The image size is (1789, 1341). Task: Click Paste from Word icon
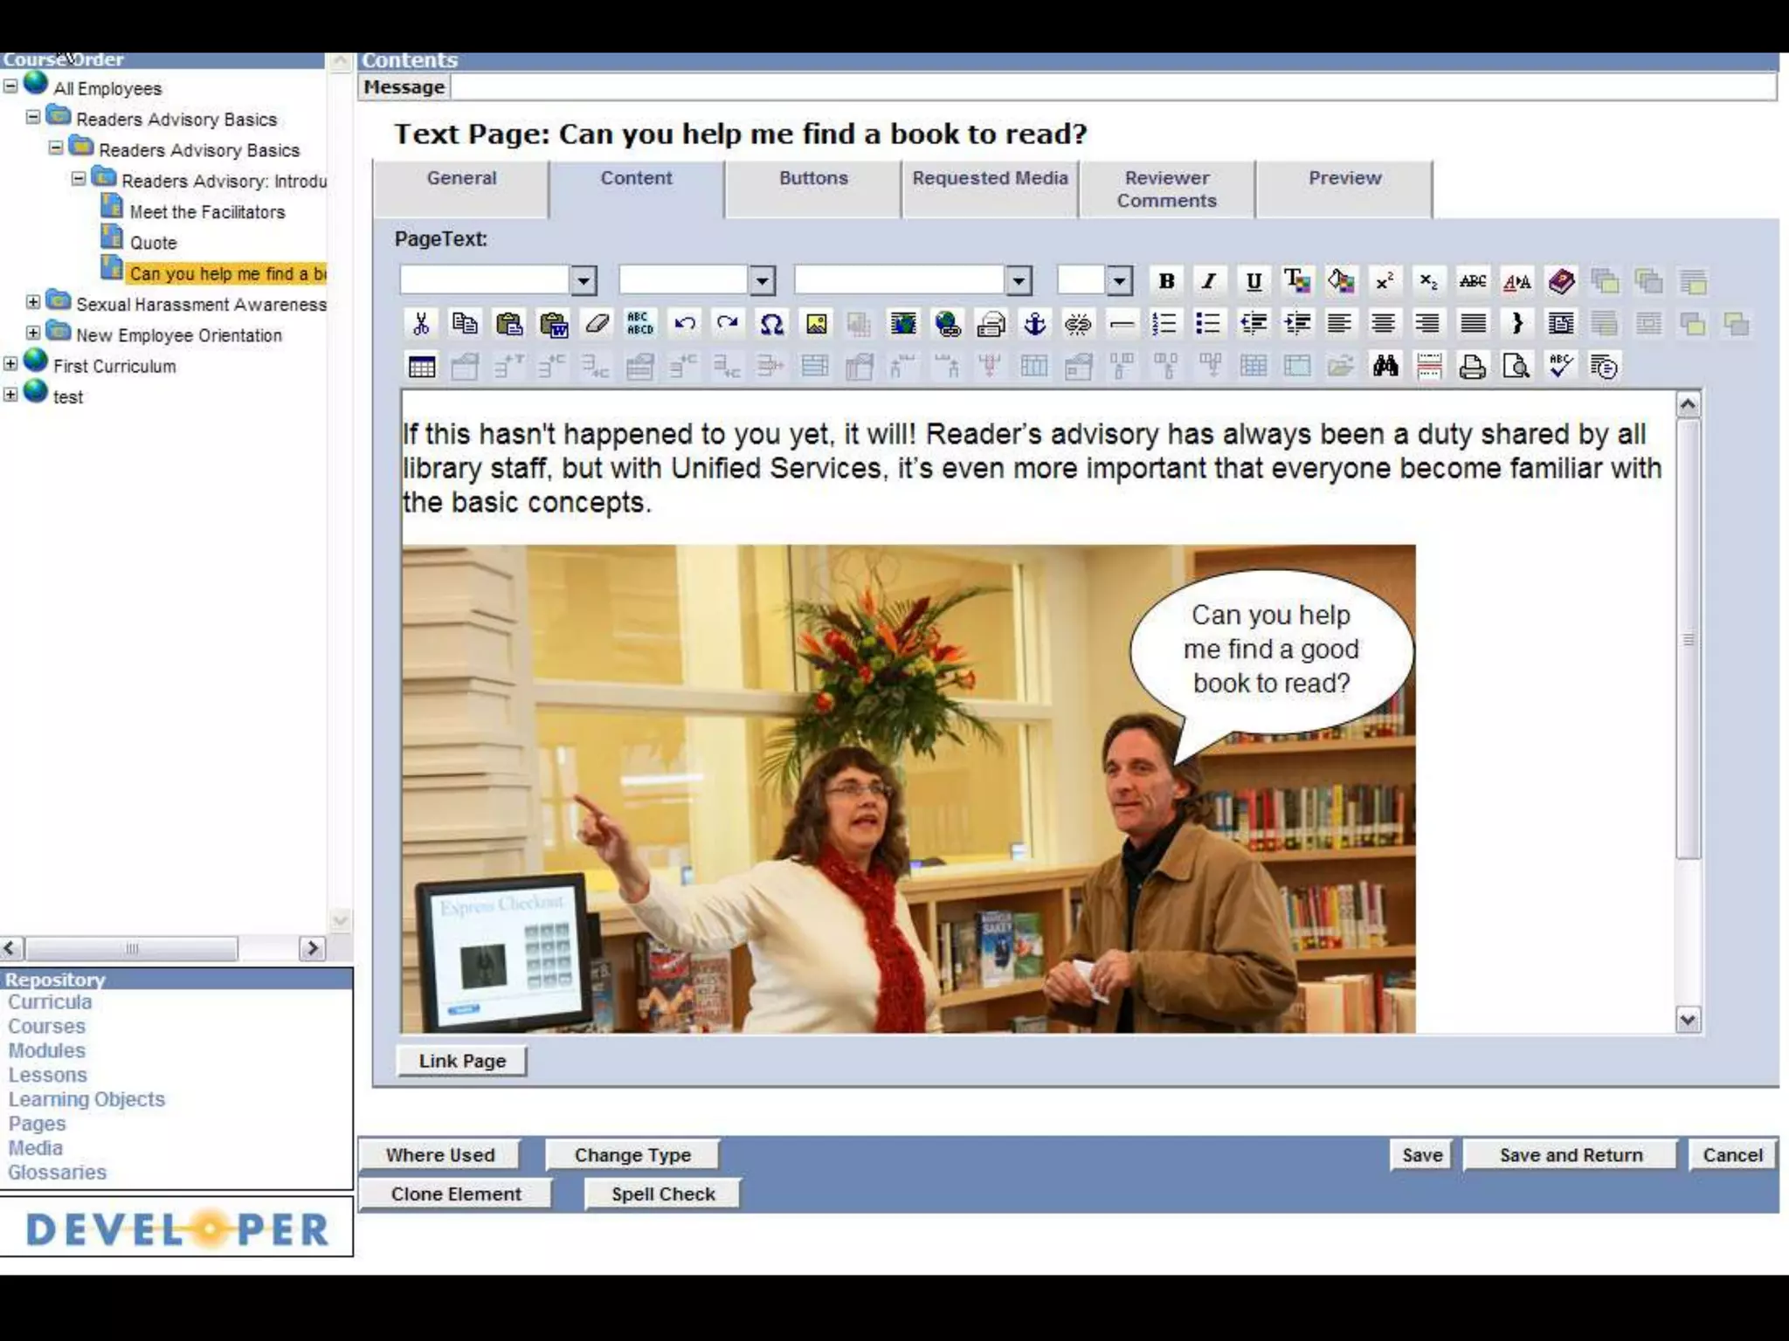click(553, 324)
